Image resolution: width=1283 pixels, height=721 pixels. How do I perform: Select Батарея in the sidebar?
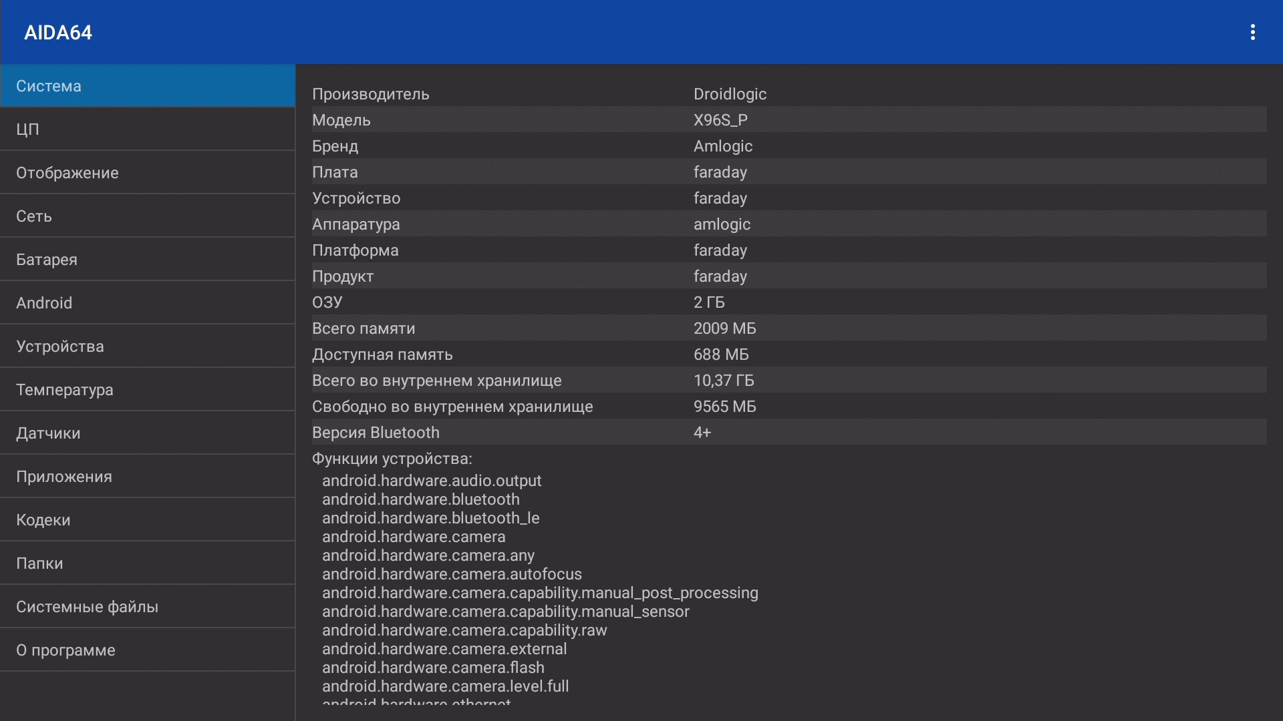pos(147,260)
